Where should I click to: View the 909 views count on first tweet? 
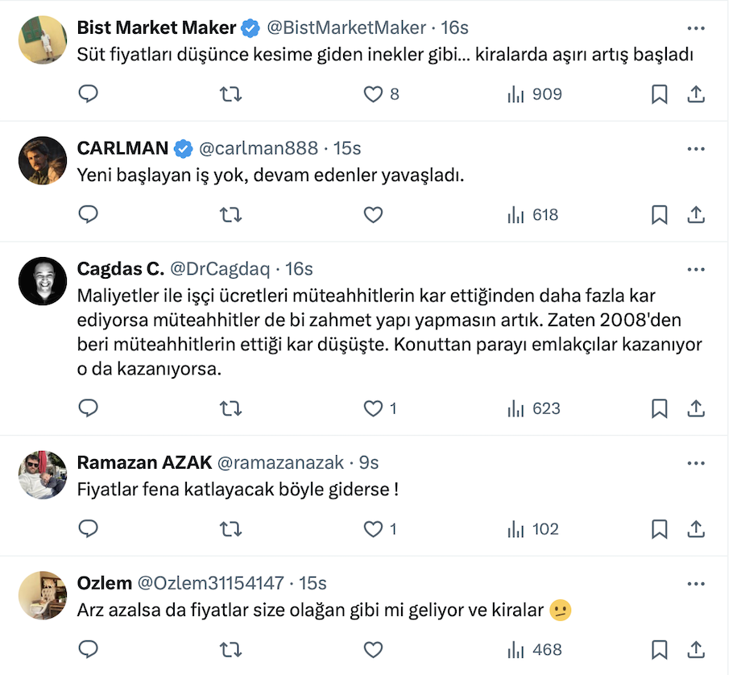[535, 94]
